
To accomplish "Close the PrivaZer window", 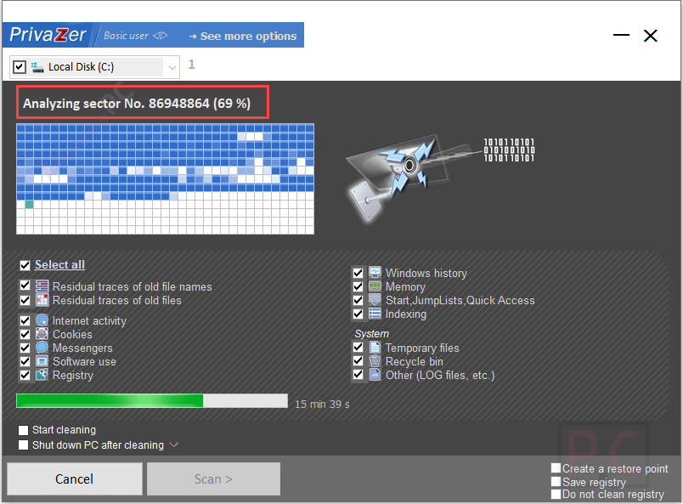I will 651,36.
